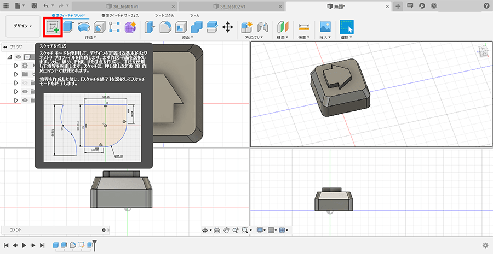Expand the settings tree node in browser
493x254 pixels.
coord(16,66)
